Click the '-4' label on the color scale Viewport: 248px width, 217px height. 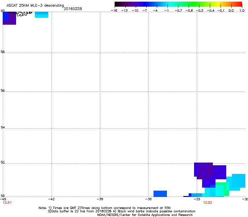point(156,11)
